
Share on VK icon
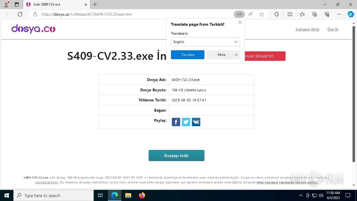[196, 122]
